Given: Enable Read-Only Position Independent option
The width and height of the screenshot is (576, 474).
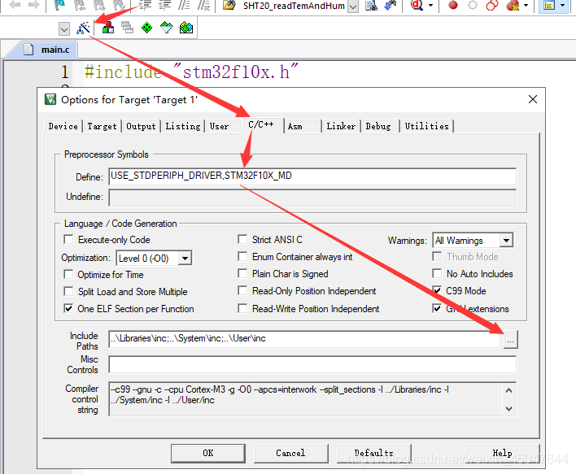Looking at the screenshot, I should tap(242, 291).
